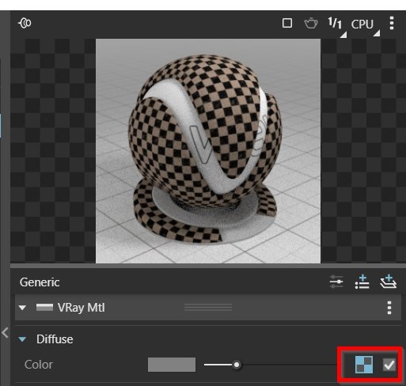This screenshot has height=386, width=406.
Task: Open the 1/1 preview quality dropdown
Action: coord(337,26)
